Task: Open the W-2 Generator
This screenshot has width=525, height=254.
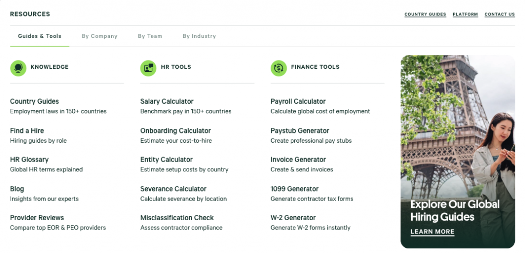Action: (x=293, y=218)
